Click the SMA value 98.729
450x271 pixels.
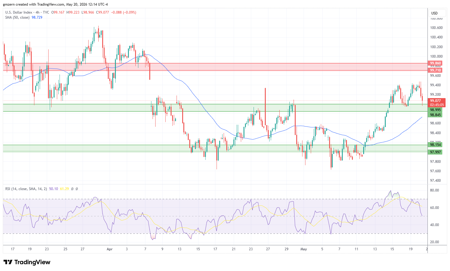click(37, 17)
